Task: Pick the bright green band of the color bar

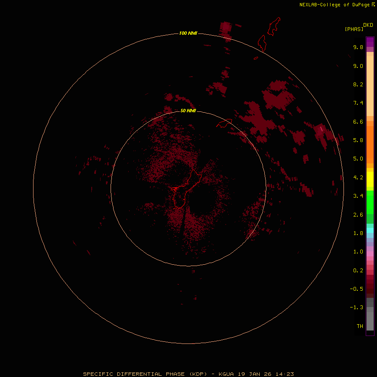Action: [x=370, y=202]
